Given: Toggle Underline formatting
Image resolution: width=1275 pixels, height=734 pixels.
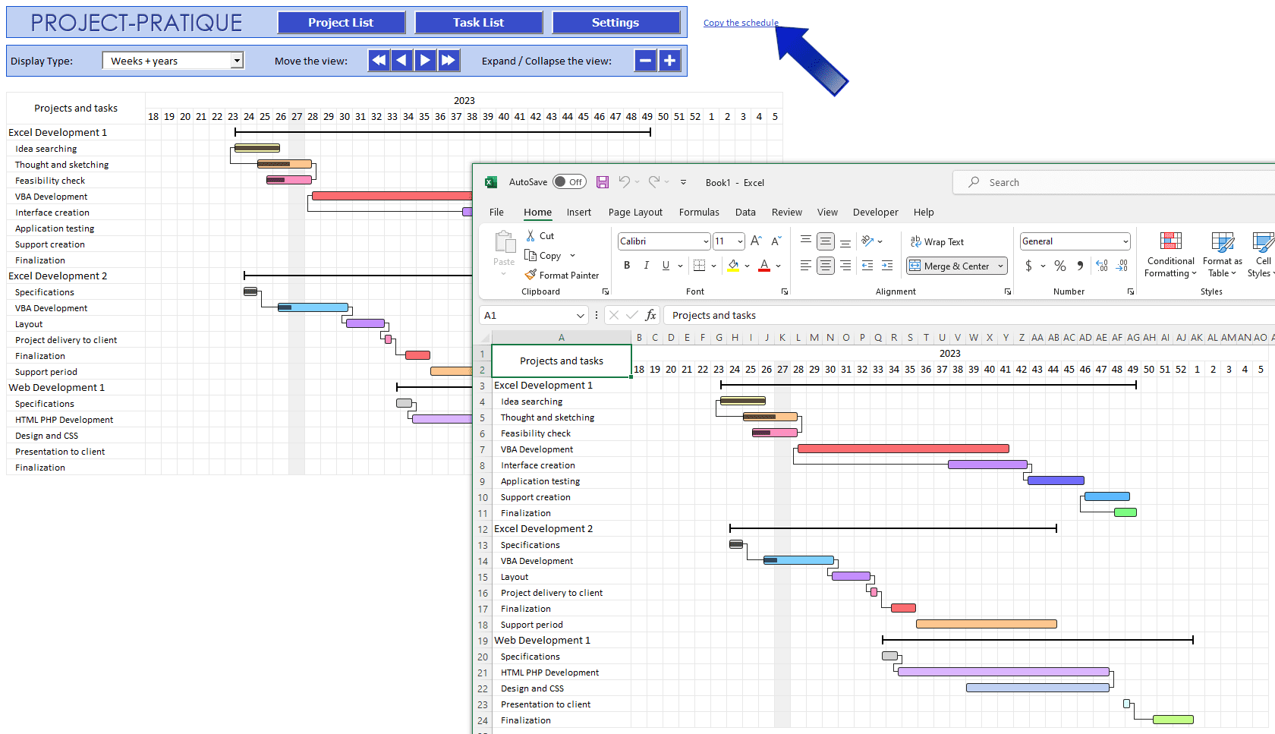Looking at the screenshot, I should click(x=665, y=265).
